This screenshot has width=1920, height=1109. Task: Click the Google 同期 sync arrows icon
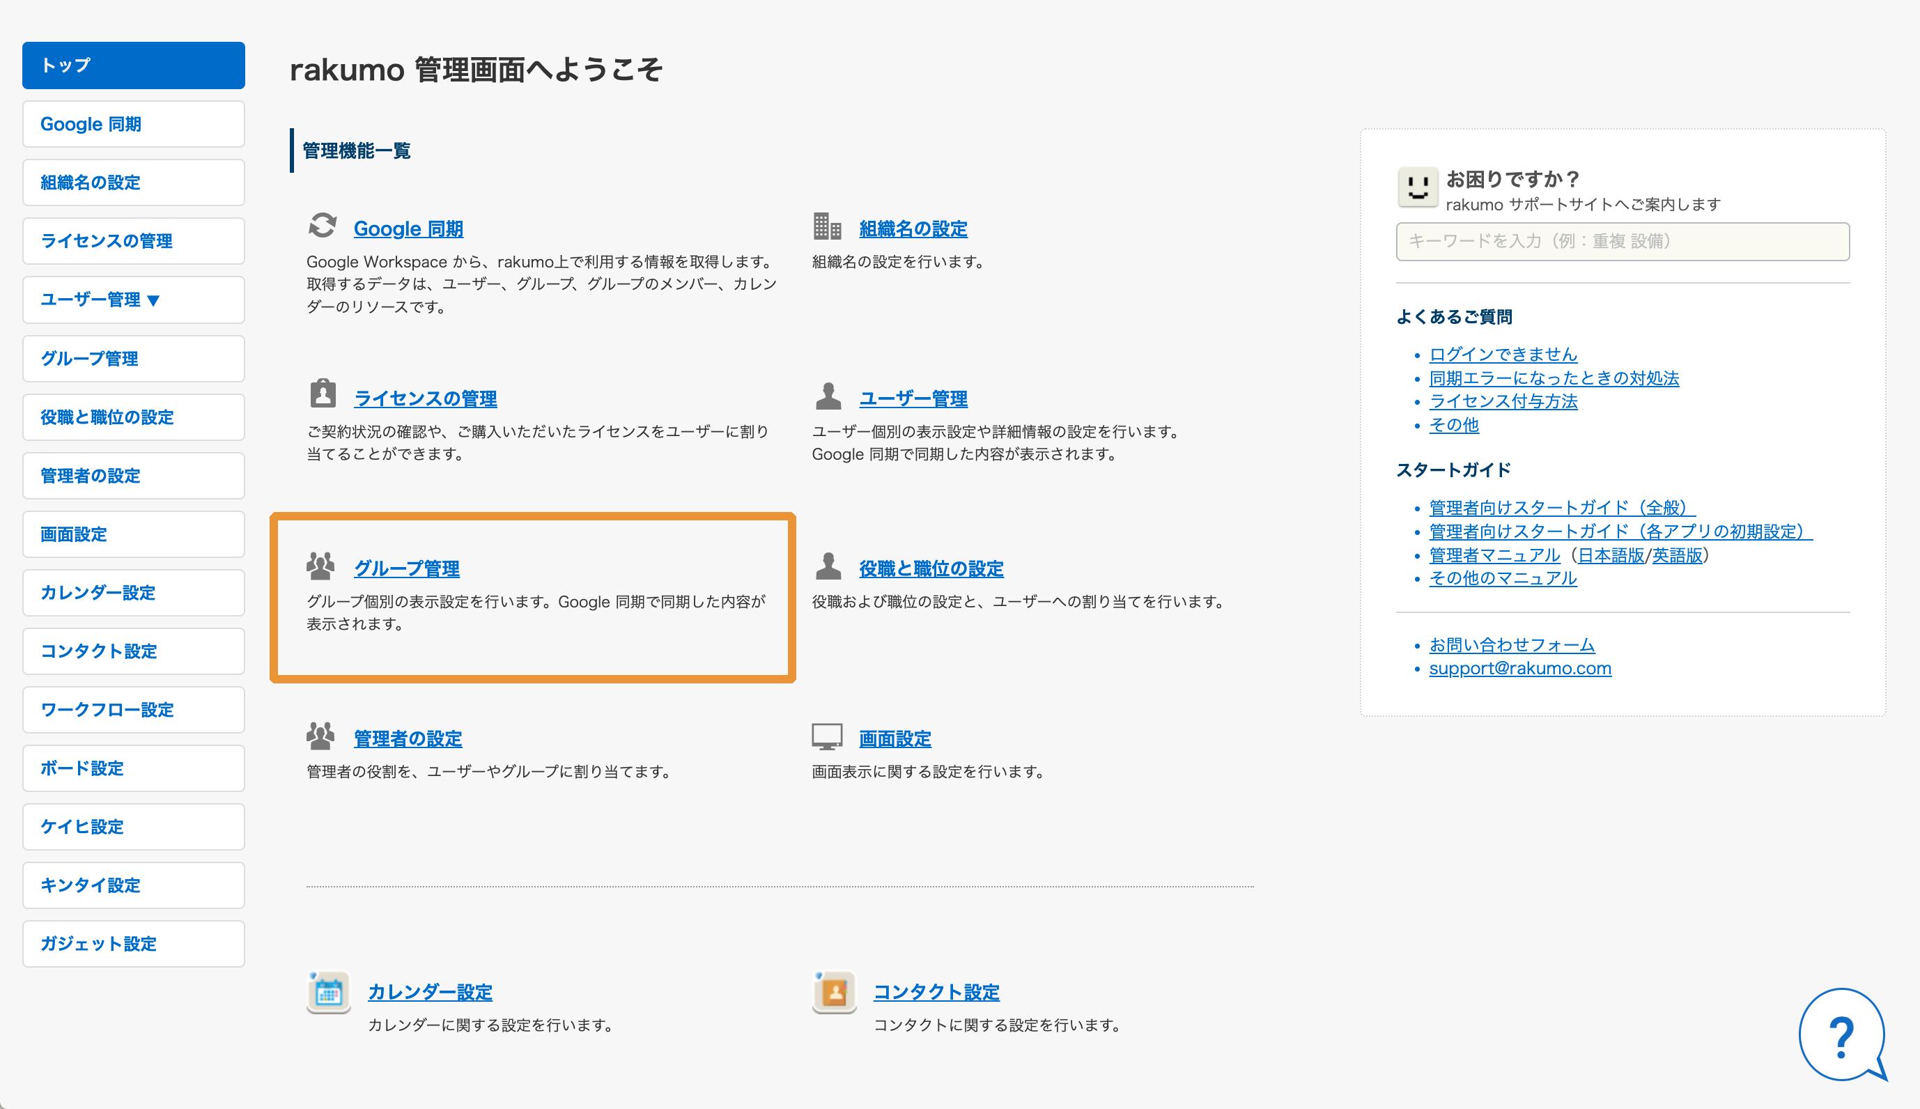click(322, 226)
